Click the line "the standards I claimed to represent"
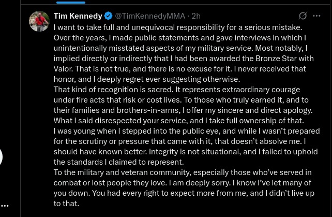The image size is (332, 217). pyautogui.click(x=118, y=162)
